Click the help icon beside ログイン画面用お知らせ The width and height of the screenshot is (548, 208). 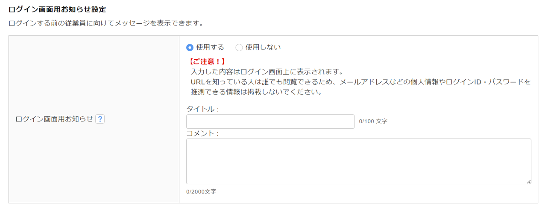point(100,119)
